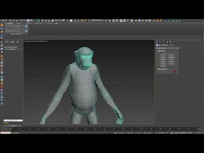Click the Align tool icon

(110, 21)
